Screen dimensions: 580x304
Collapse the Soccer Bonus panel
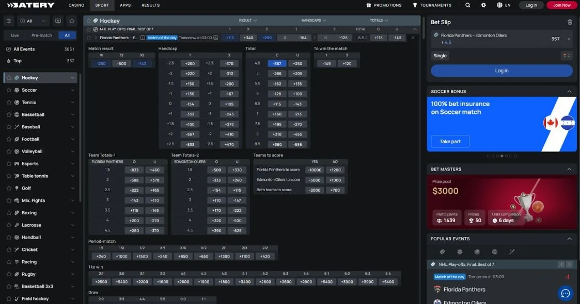[x=569, y=92]
